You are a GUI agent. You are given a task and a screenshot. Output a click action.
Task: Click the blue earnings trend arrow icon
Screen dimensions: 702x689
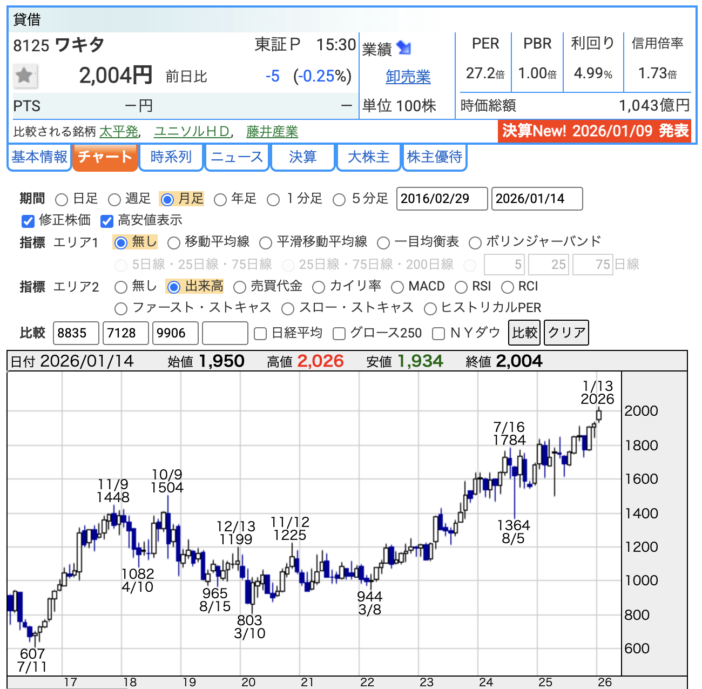click(403, 48)
